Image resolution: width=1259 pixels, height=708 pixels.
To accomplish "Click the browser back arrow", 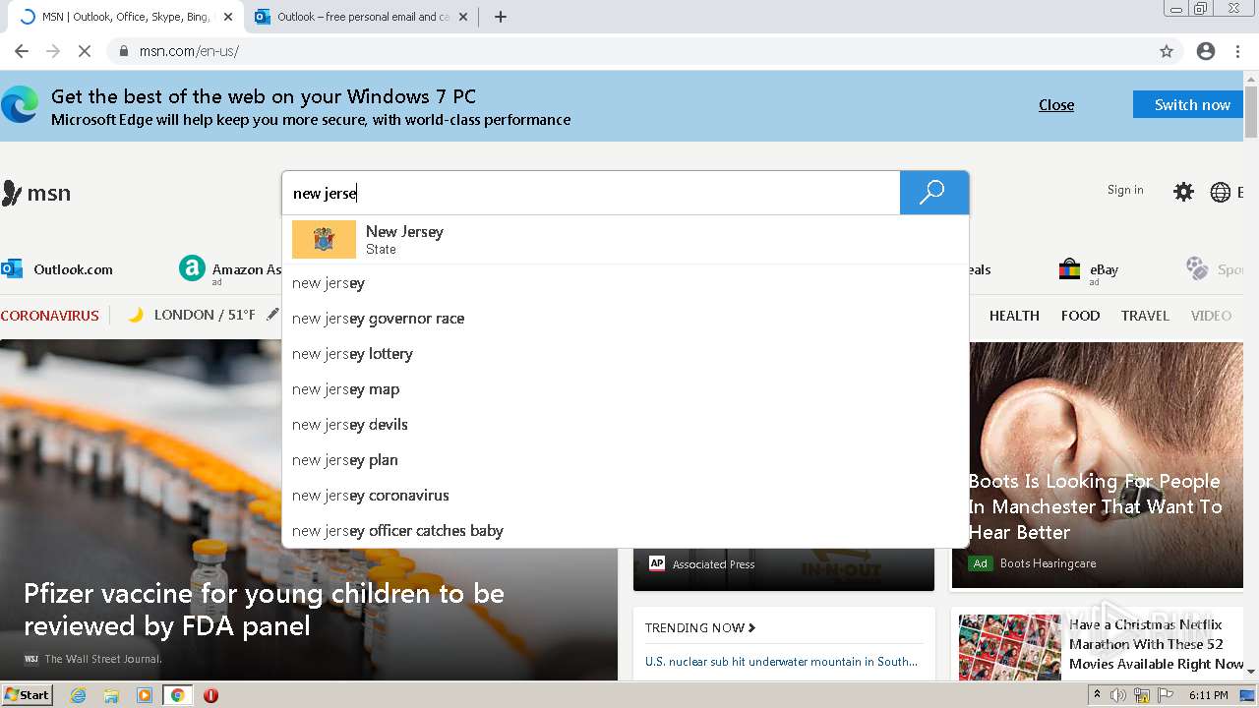I will point(22,51).
